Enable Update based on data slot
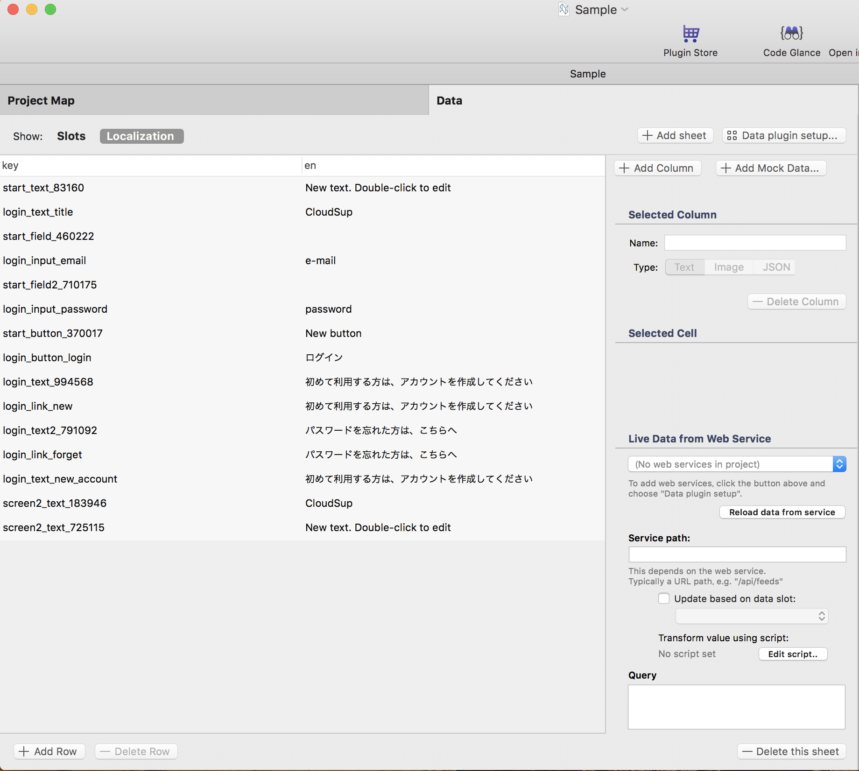 click(x=664, y=598)
